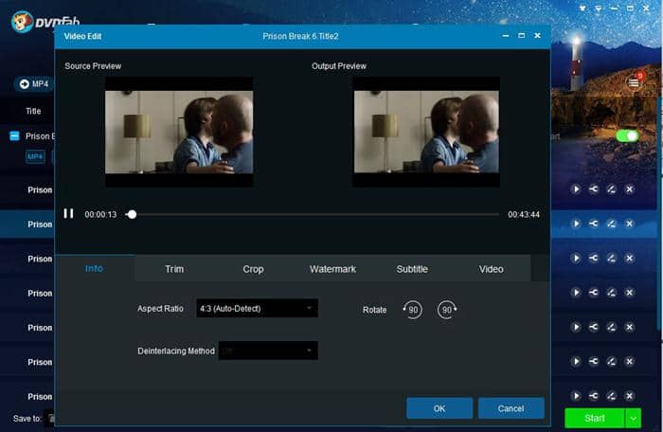Viewport: 663px width, 432px height.
Task: Open the Deinterlacing Method dropdown
Action: click(x=268, y=351)
